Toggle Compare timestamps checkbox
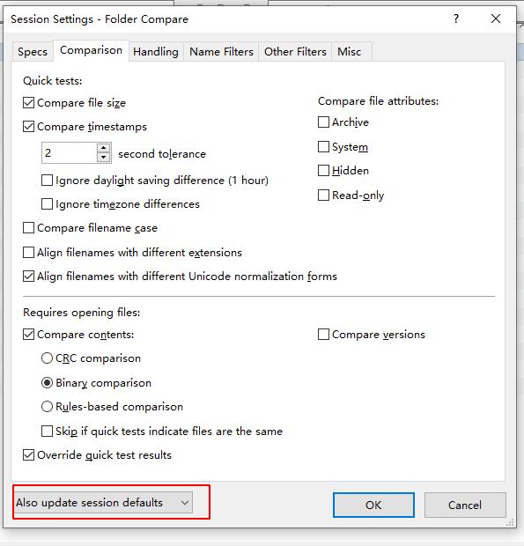The height and width of the screenshot is (546, 524). pyautogui.click(x=28, y=127)
